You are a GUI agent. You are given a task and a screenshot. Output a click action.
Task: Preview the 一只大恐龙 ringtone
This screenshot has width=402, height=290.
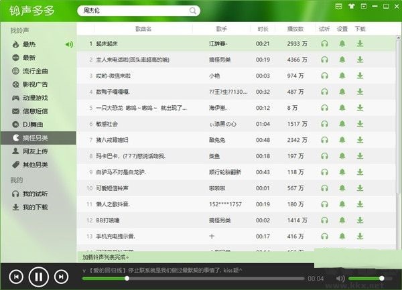[324, 108]
